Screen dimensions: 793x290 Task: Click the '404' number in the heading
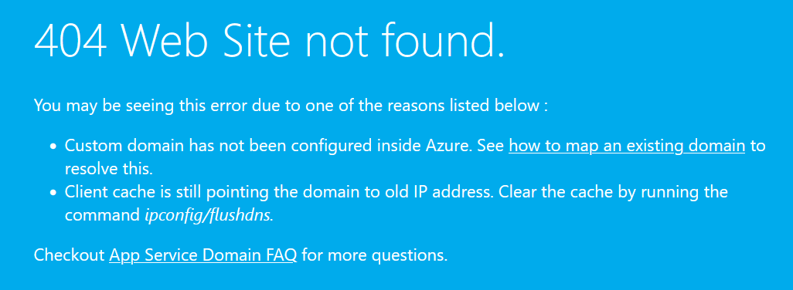70,41
